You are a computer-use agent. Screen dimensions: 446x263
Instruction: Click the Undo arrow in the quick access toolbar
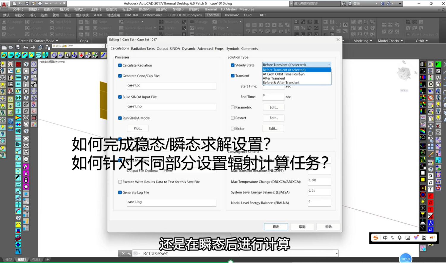pos(46,4)
